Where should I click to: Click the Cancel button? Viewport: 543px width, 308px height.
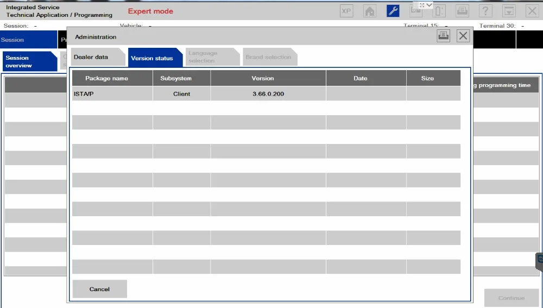pyautogui.click(x=100, y=289)
